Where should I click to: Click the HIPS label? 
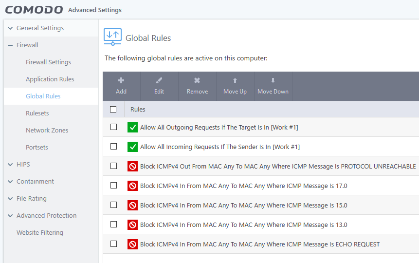click(23, 164)
